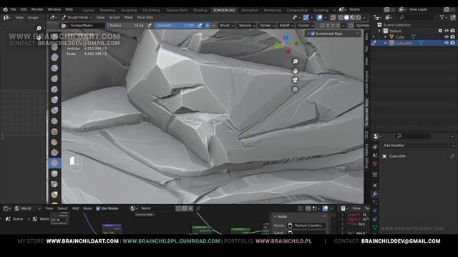Expand the Falloff settings dropdown
The width and height of the screenshot is (458, 257).
[286, 26]
